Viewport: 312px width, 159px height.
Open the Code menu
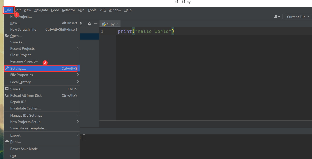click(55, 10)
